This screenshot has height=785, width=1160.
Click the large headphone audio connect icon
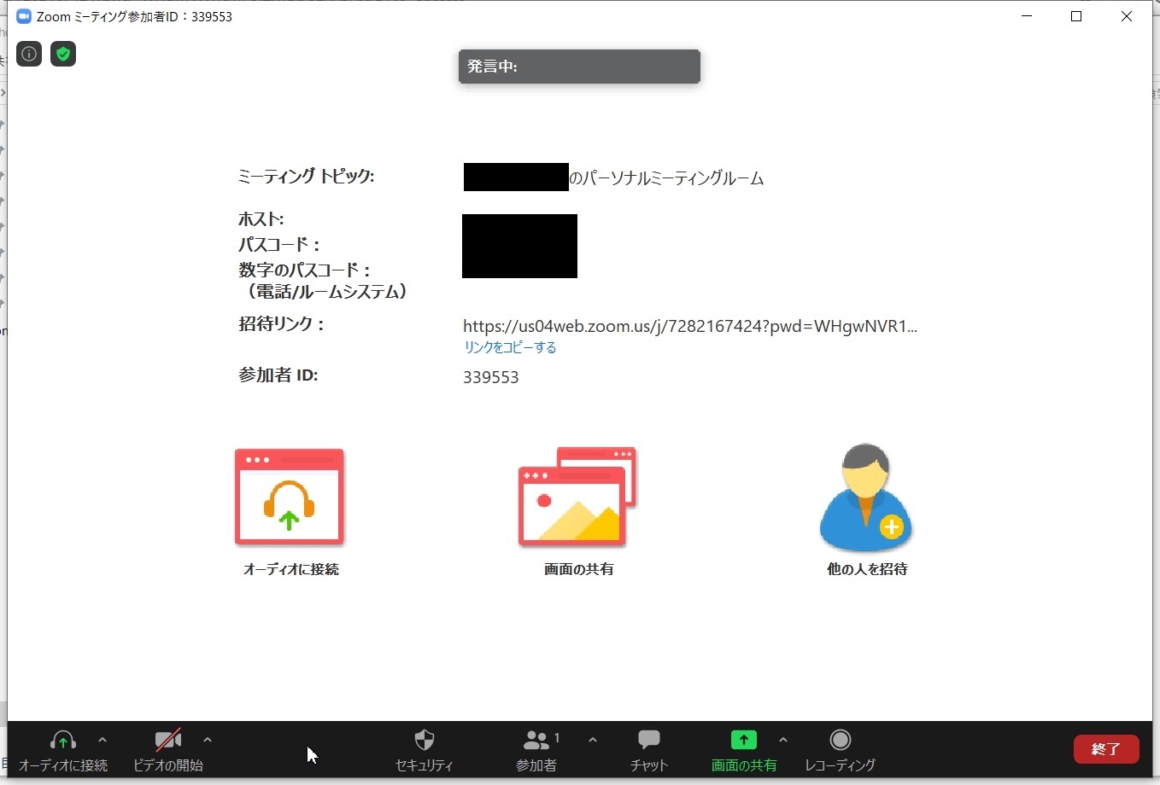pos(290,497)
